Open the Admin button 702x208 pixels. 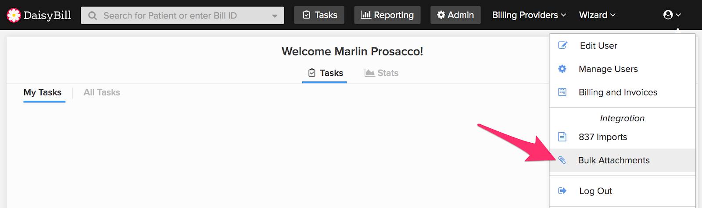pyautogui.click(x=455, y=15)
